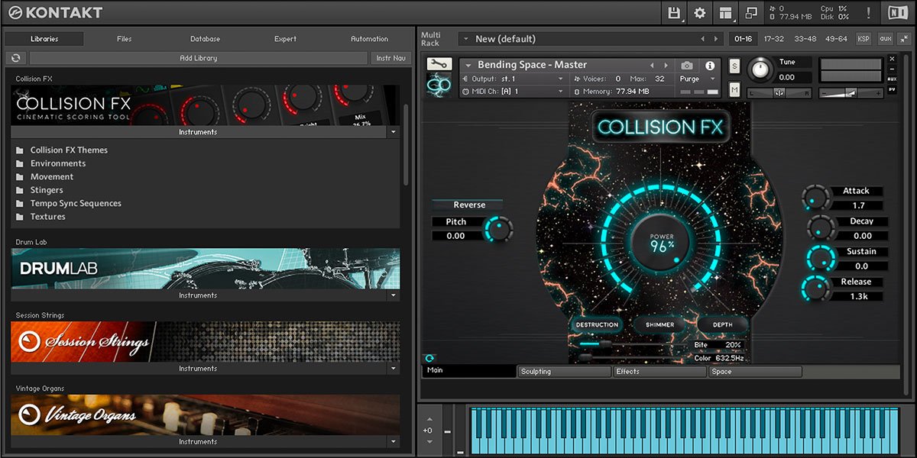
Task: Click the library refresh icon
Action: (15, 58)
